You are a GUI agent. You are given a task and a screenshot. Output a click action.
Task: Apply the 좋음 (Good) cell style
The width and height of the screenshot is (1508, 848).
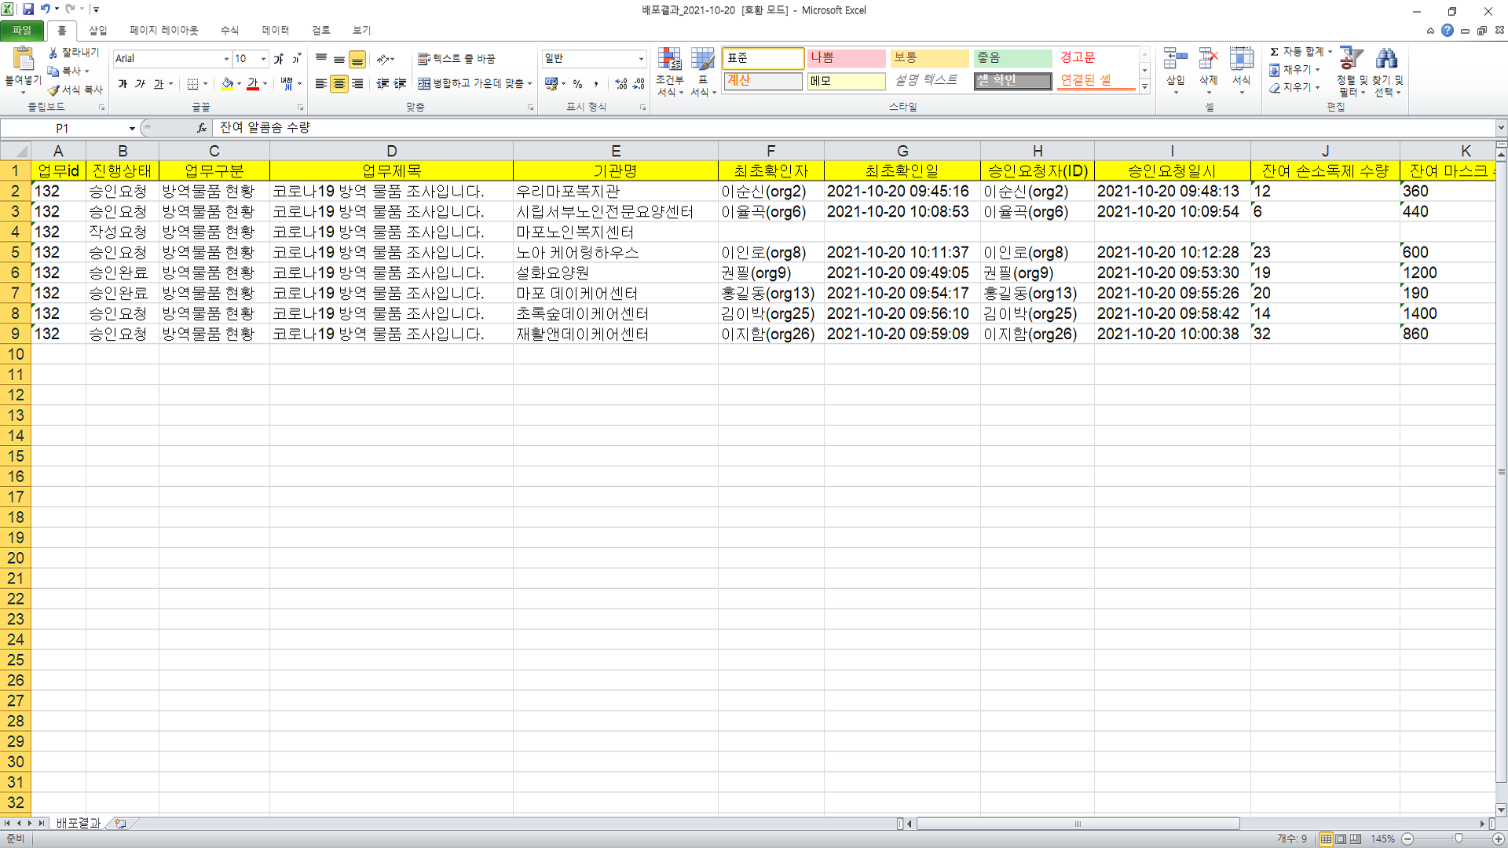[1012, 58]
